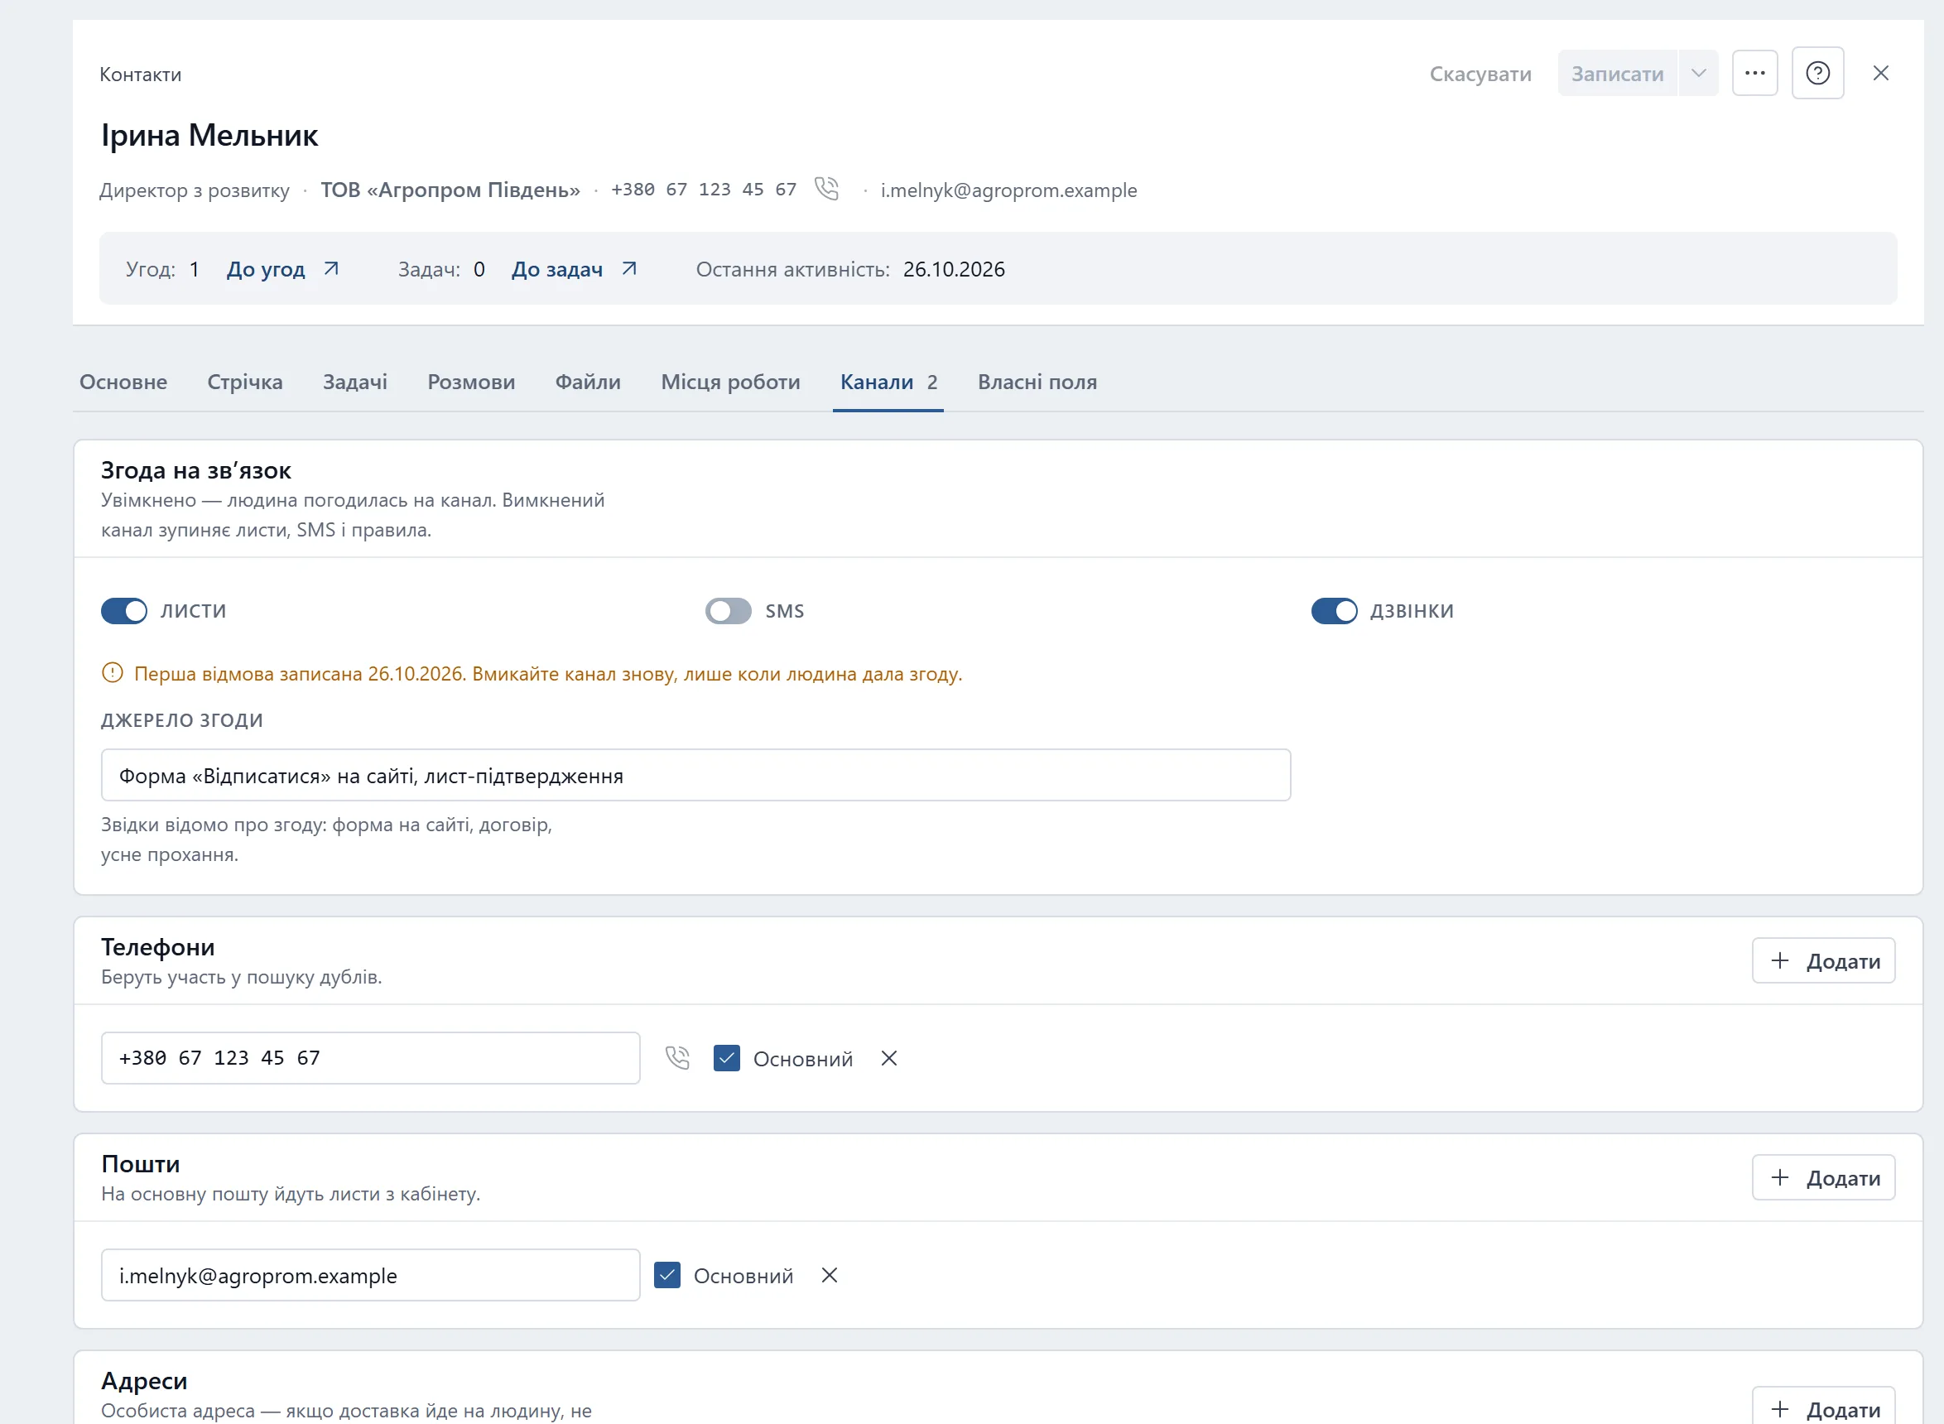
Task: Open company ТОВ «Агропром Південь» link
Action: click(x=450, y=190)
